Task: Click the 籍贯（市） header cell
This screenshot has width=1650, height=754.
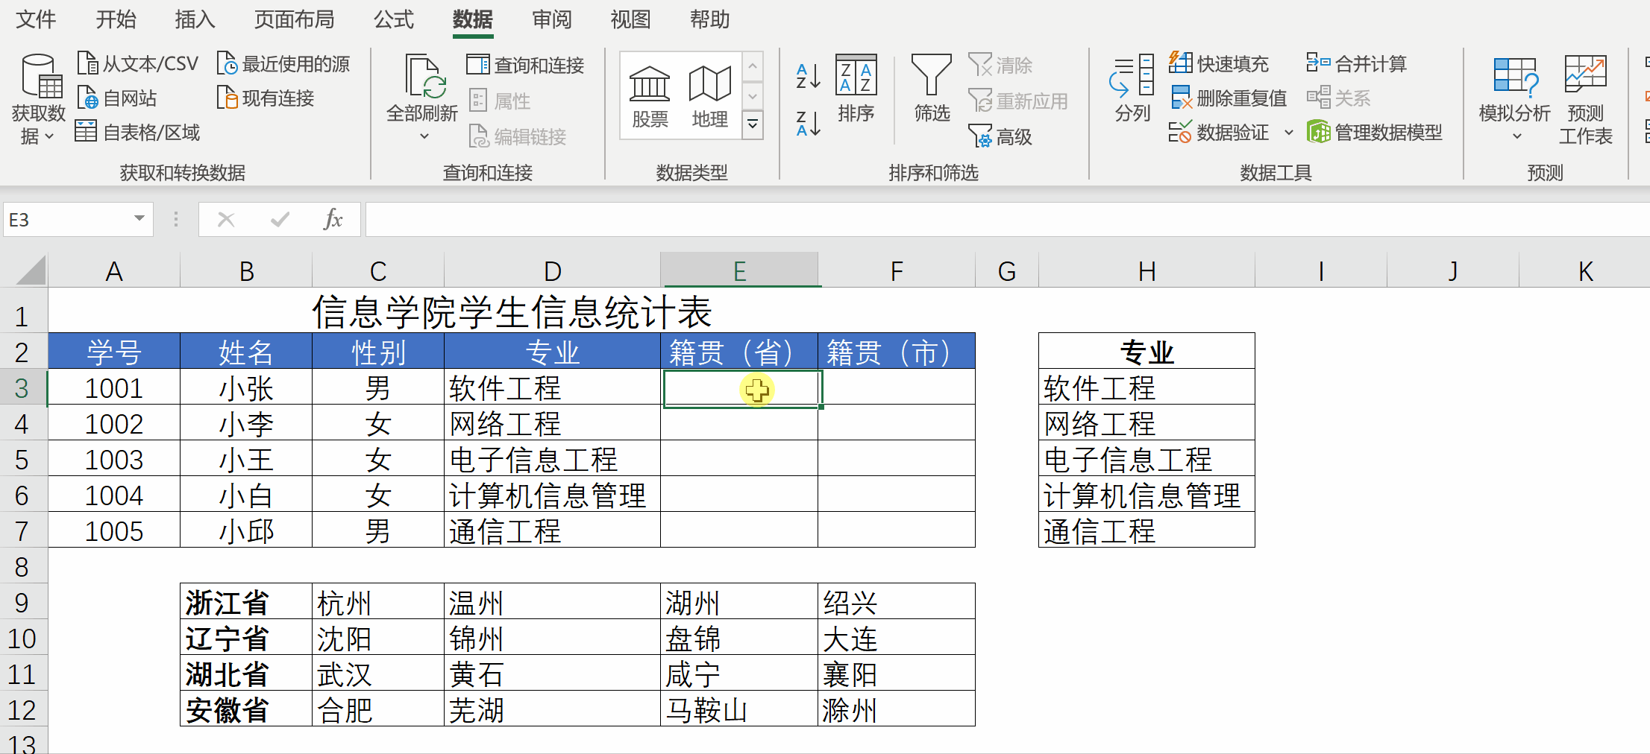Action: (x=897, y=352)
